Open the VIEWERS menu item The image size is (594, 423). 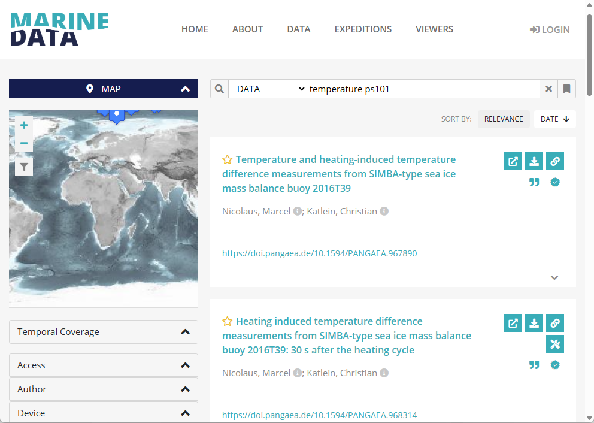coord(434,29)
